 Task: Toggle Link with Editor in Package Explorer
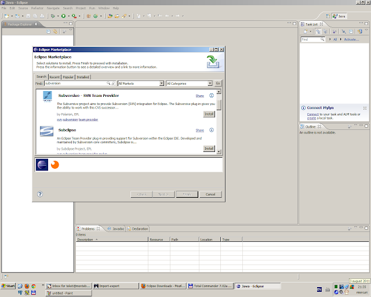coord(55,31)
